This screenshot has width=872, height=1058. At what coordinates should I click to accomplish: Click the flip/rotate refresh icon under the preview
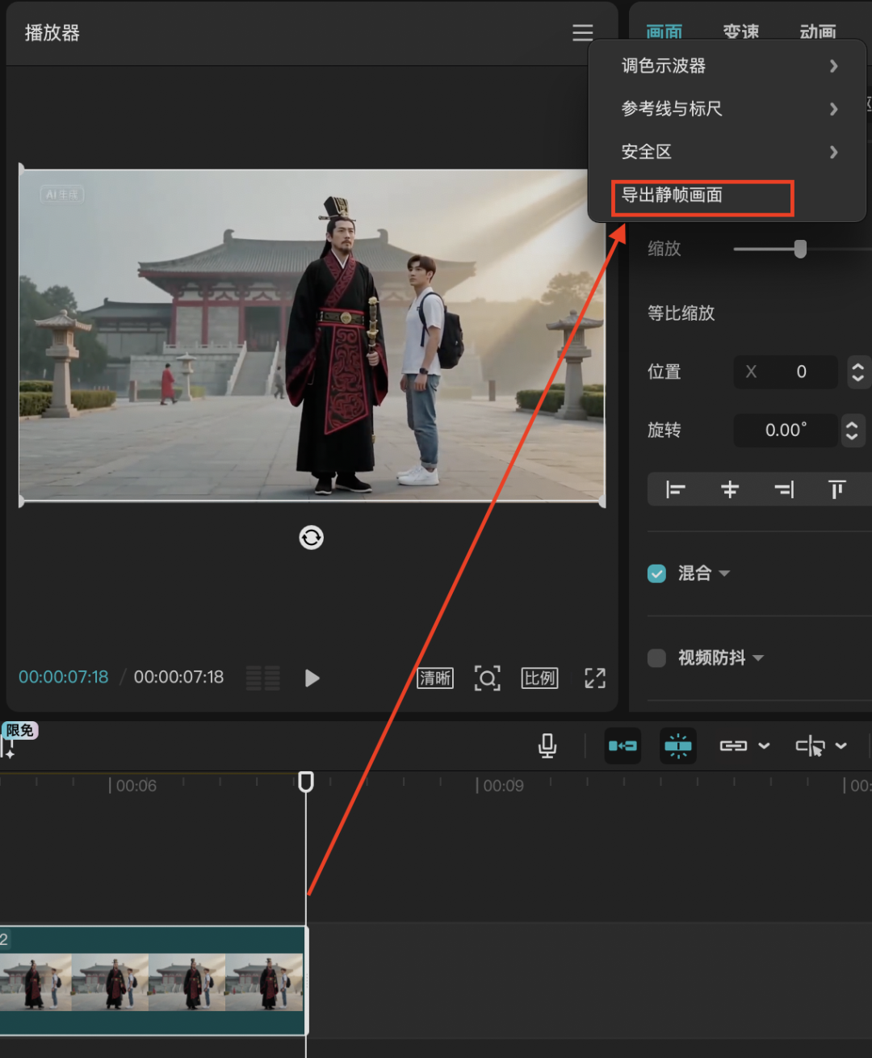point(311,538)
